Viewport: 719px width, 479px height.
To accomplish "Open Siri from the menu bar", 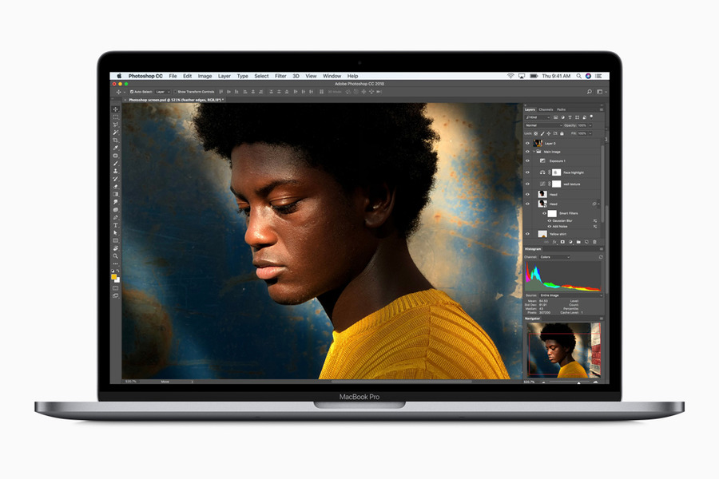I will coord(588,76).
